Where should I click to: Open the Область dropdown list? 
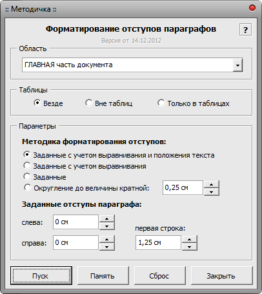pyautogui.click(x=237, y=65)
